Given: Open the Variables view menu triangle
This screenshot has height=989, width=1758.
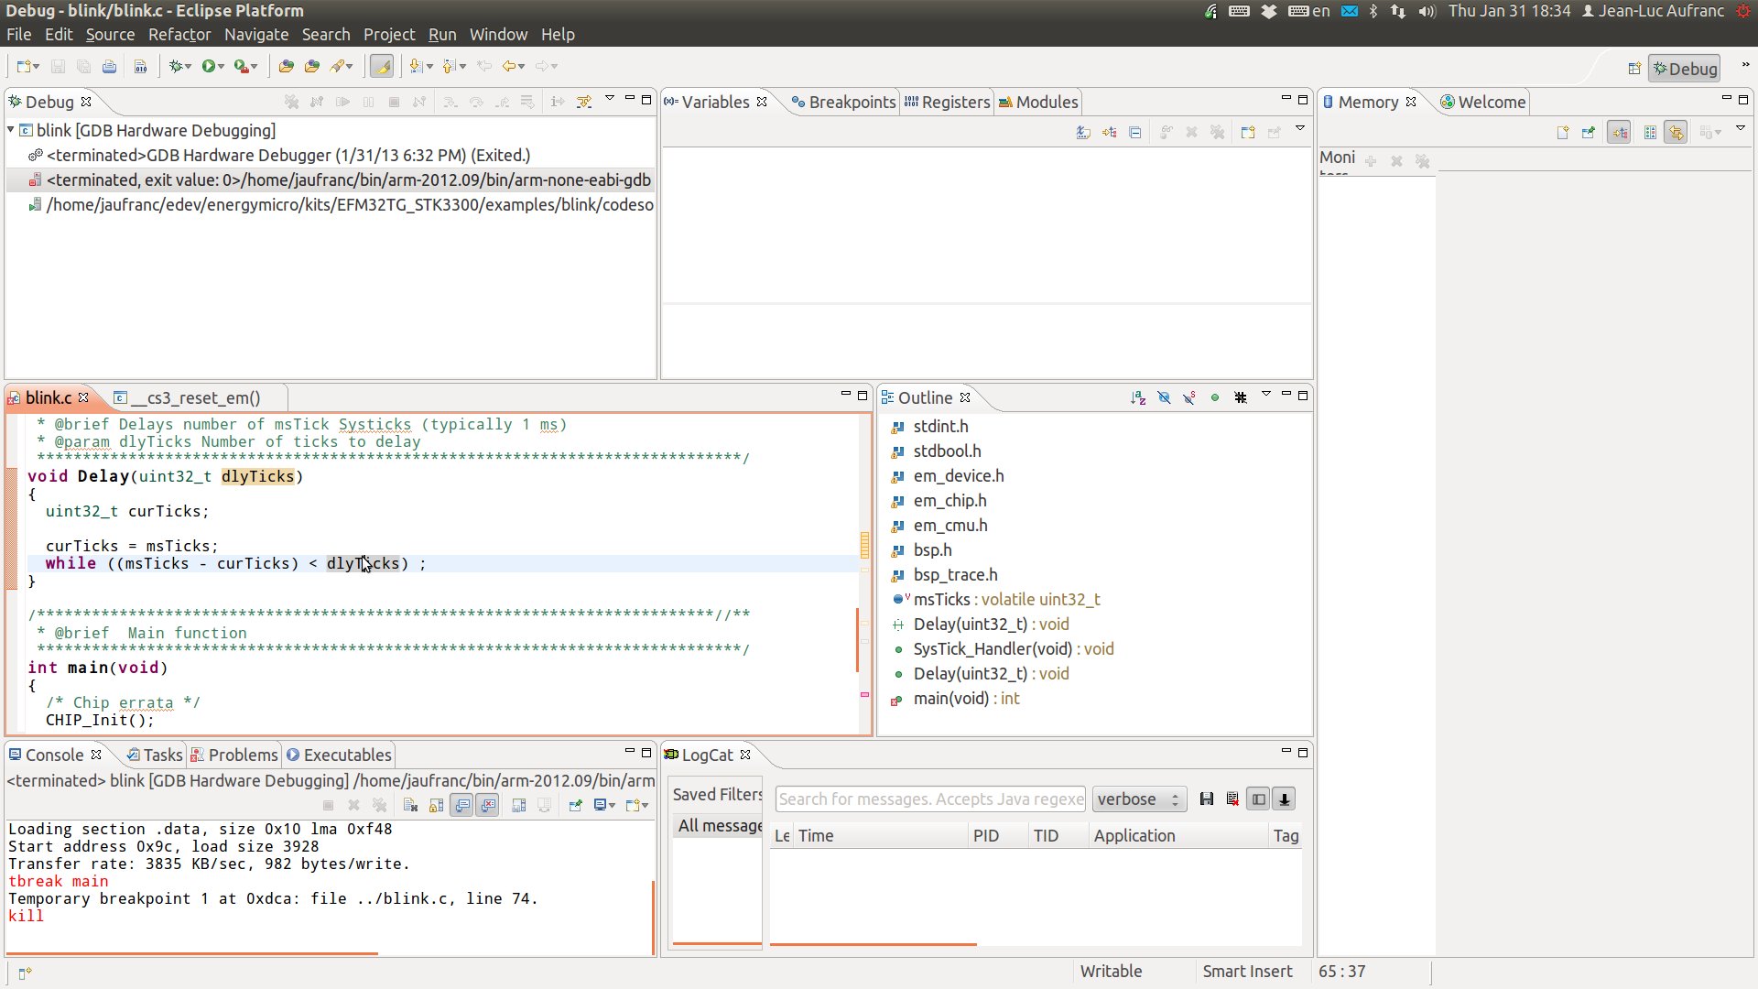Looking at the screenshot, I should coord(1300,129).
